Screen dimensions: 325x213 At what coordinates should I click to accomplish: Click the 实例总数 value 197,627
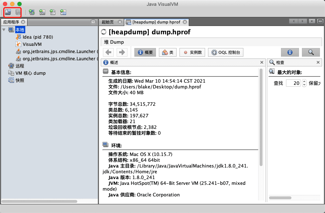[x=139, y=116]
